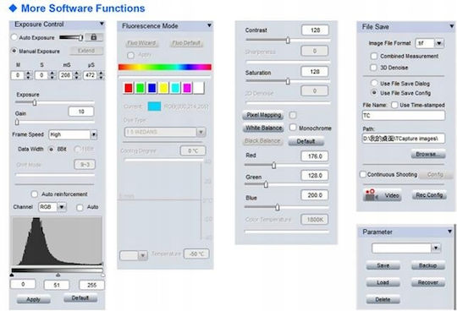Select the 8Bit data width option
This screenshot has height=311, width=457.
(51, 150)
